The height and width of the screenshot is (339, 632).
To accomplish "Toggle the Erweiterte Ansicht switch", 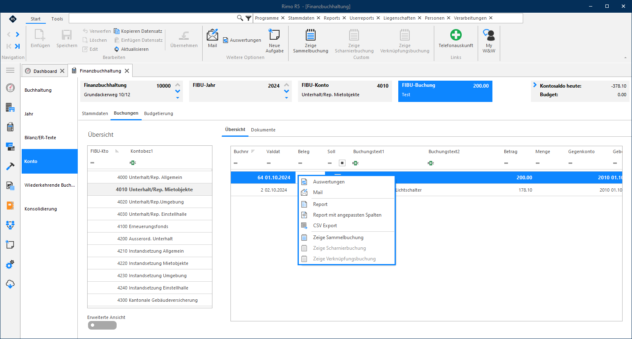I will 102,325.
